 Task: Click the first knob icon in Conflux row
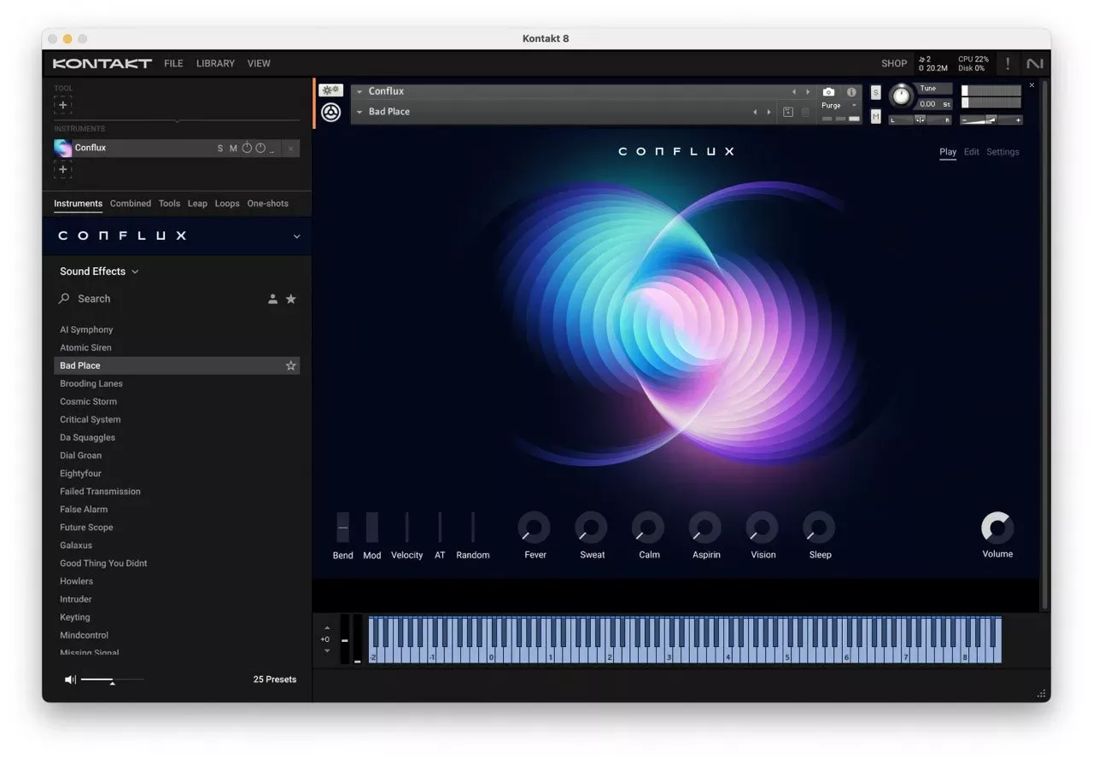247,148
